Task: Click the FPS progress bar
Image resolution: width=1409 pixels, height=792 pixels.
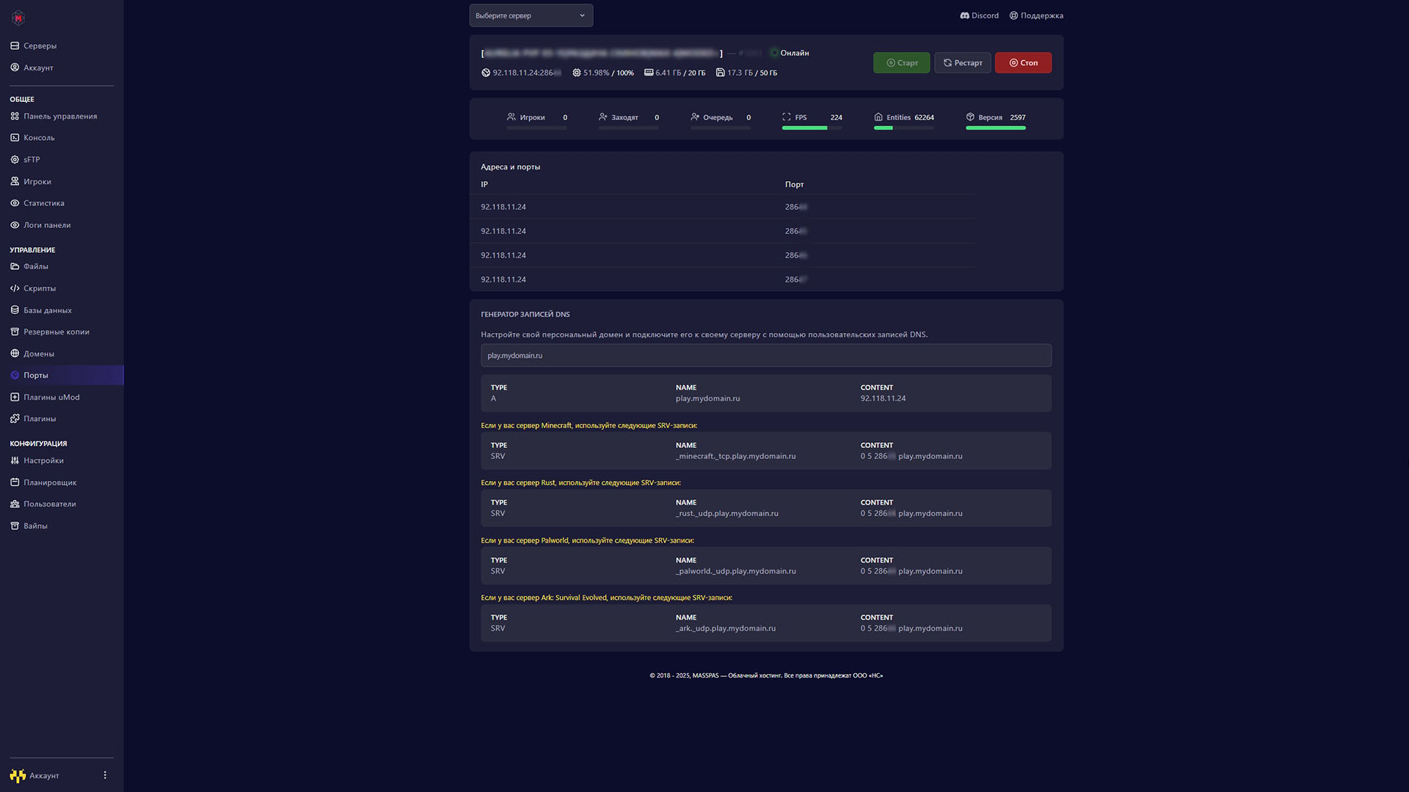Action: coord(812,128)
